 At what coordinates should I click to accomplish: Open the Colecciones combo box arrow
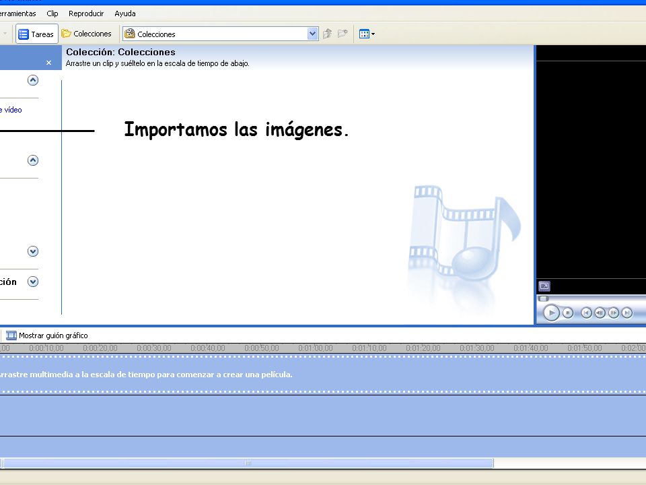313,34
